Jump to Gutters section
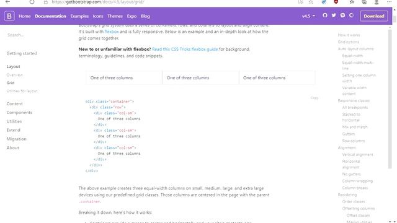 tap(349, 134)
